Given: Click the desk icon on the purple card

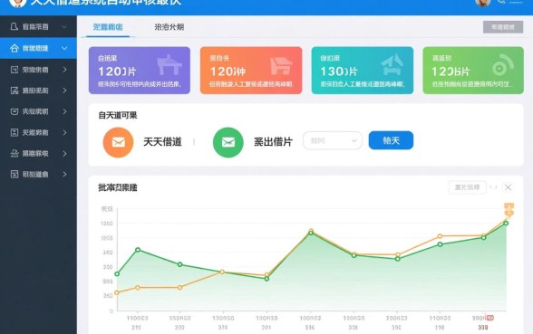Looking at the screenshot, I should 170,64.
